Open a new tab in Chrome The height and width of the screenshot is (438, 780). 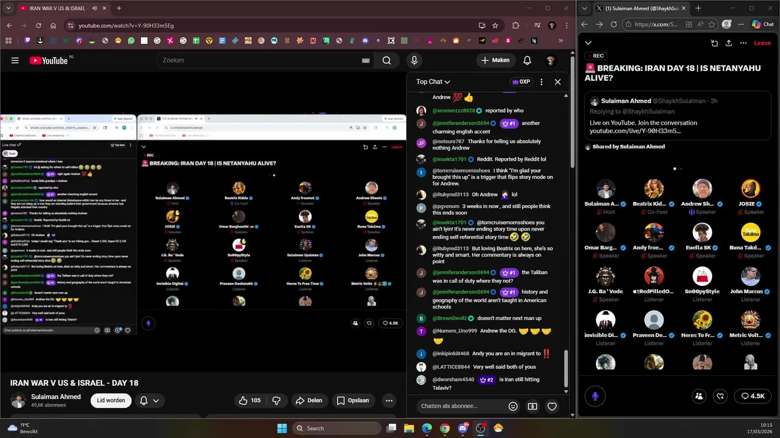(x=119, y=9)
